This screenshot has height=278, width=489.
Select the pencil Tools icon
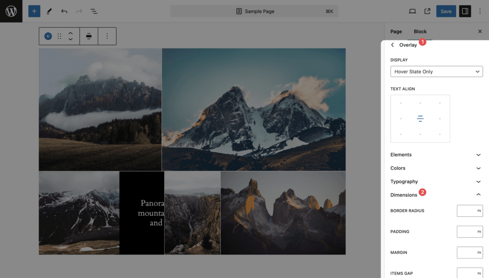click(x=49, y=11)
